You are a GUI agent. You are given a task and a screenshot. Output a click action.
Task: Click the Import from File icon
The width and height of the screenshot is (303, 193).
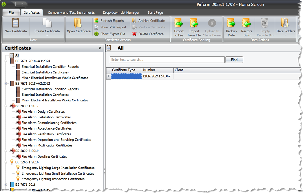pyautogui.click(x=194, y=24)
